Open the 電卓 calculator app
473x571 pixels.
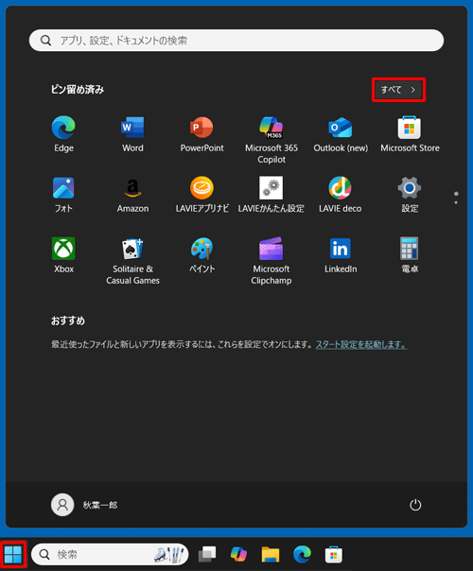(410, 255)
